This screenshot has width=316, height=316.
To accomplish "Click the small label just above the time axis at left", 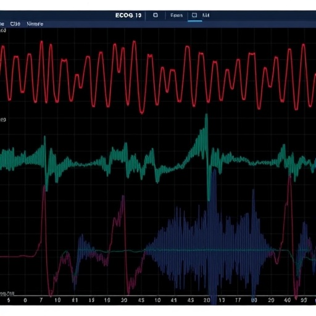I will (7, 293).
